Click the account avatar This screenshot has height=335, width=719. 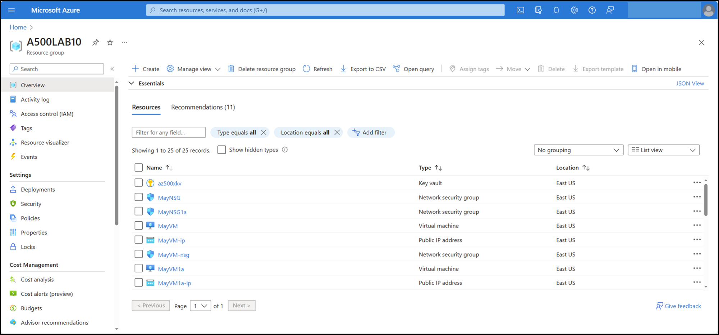709,10
